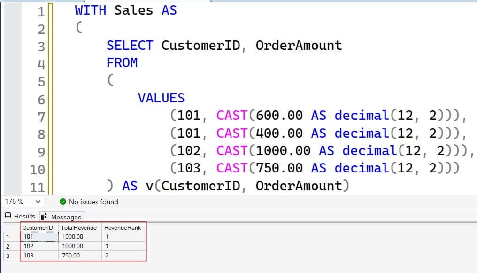477x273 pixels.
Task: Click OrderAmount on line 3
Action: click(x=299, y=46)
